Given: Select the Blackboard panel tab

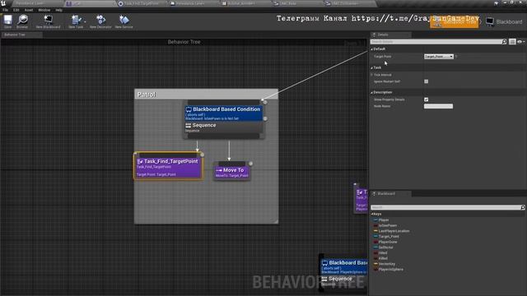Looking at the screenshot, I should [390, 194].
